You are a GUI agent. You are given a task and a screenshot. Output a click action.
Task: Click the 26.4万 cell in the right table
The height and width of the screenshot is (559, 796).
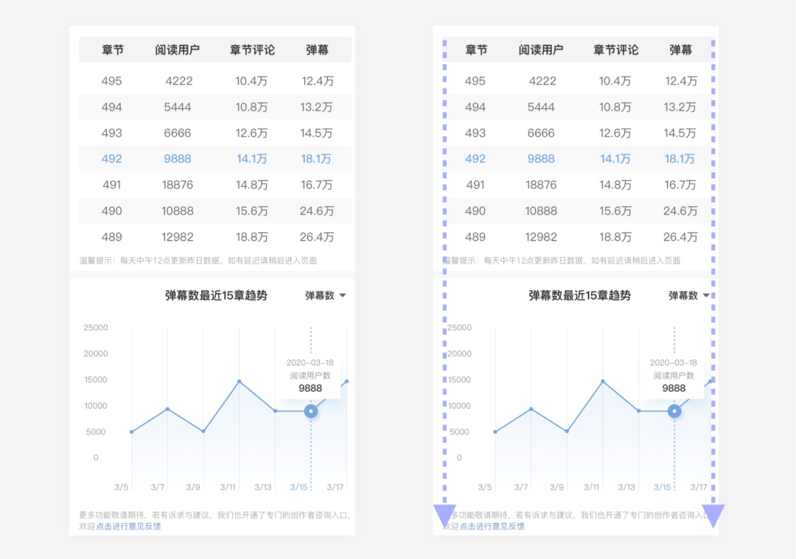tap(680, 237)
